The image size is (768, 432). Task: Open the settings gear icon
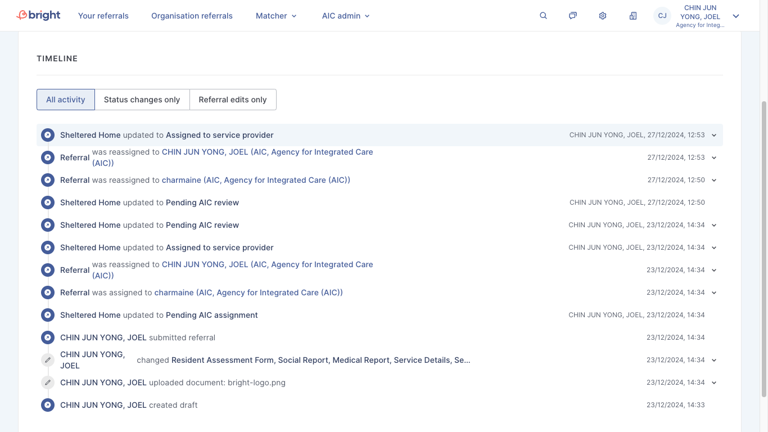[x=603, y=16]
